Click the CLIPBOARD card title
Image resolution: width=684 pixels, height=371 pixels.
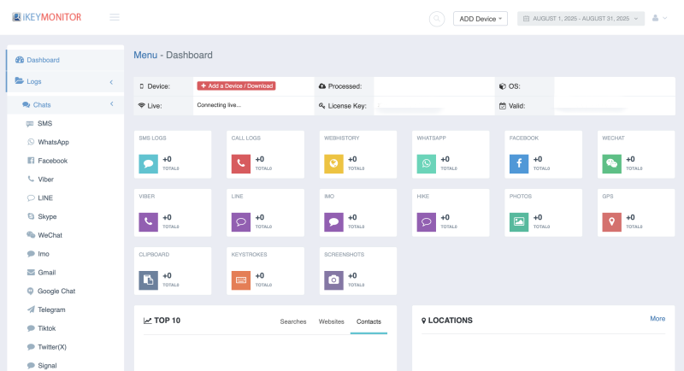tap(154, 254)
